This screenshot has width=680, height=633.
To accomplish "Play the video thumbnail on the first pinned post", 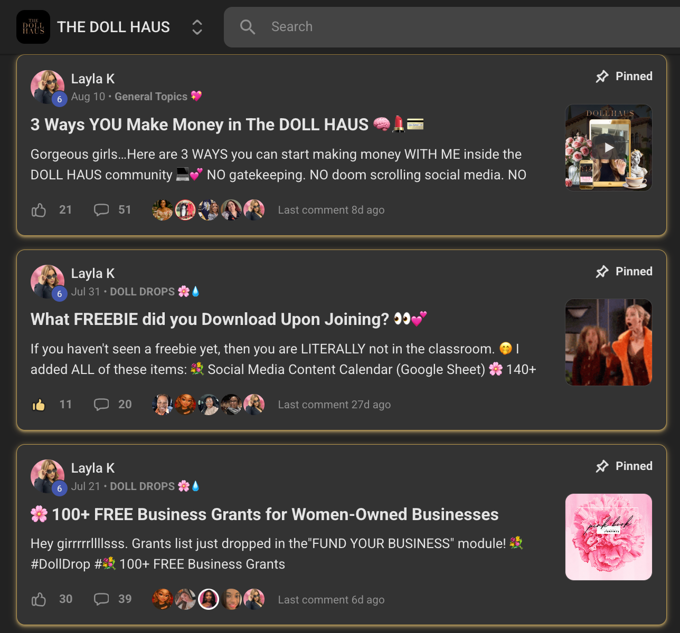I will coord(608,147).
